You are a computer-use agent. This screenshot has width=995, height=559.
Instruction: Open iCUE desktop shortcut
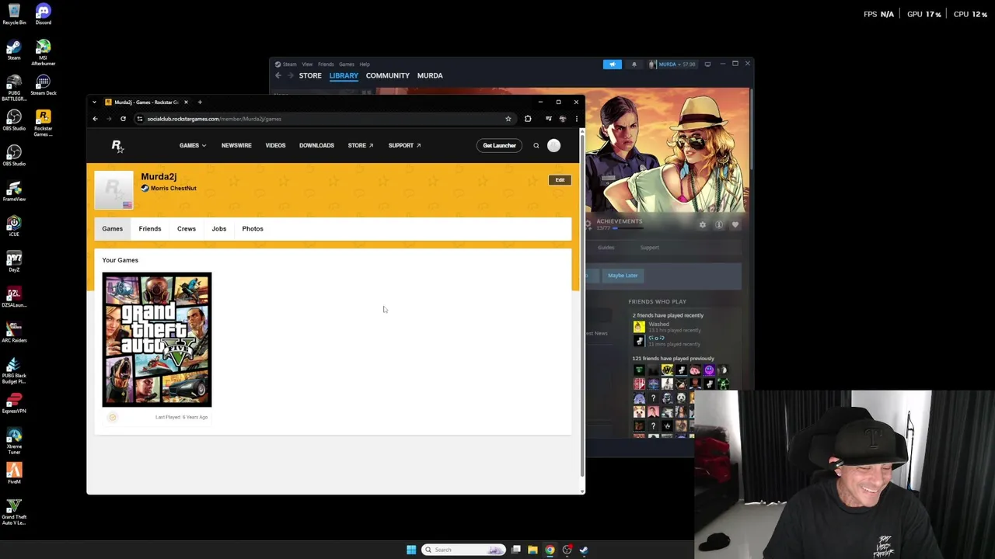click(14, 227)
